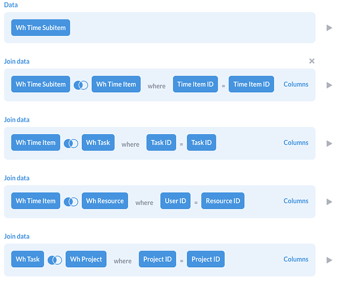
Task: Change the Wh Task joined table
Action: (98, 143)
